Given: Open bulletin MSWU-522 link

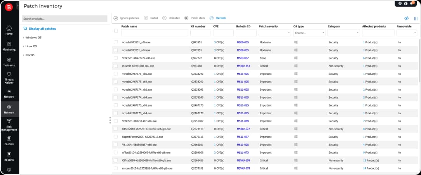Looking at the screenshot, I should tap(243, 129).
